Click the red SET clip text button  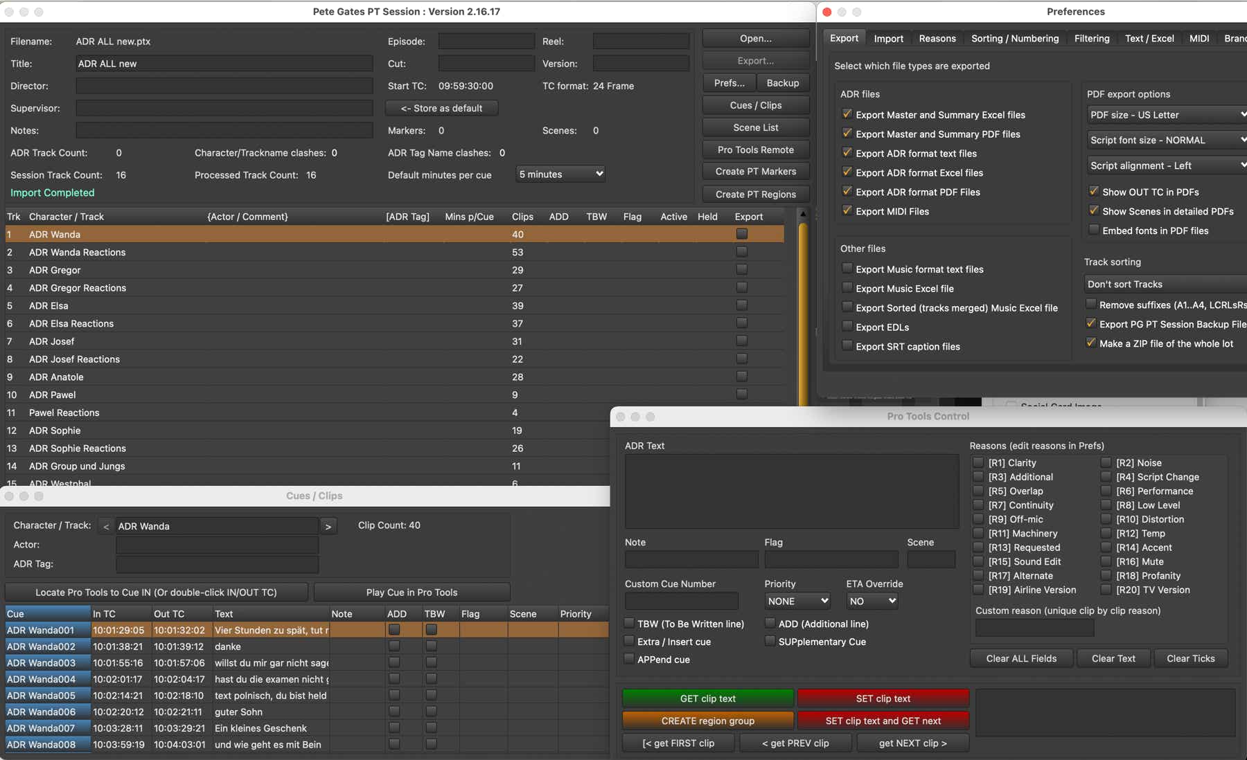tap(883, 698)
